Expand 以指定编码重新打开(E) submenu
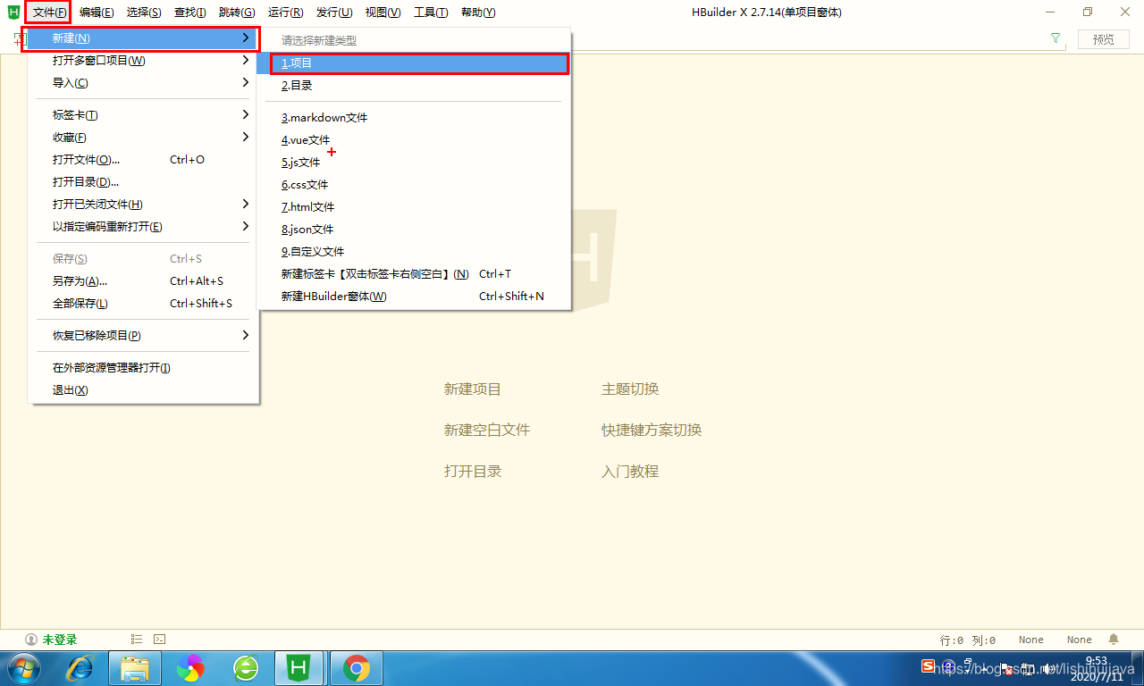 coord(246,227)
